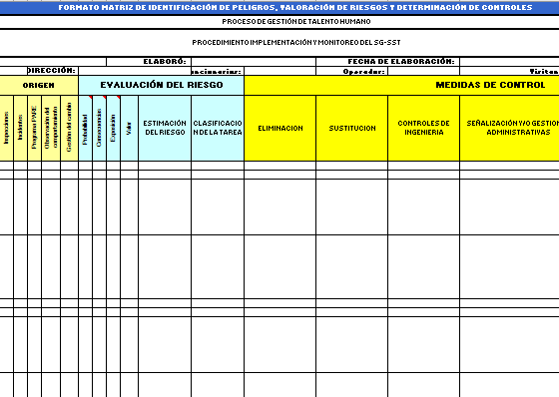Click the red comment marker on Consecuencias
The height and width of the screenshot is (397, 559).
pos(105,97)
